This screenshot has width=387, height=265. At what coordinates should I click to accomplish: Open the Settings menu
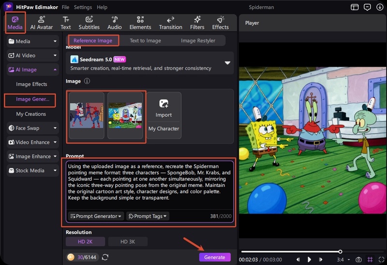click(83, 7)
